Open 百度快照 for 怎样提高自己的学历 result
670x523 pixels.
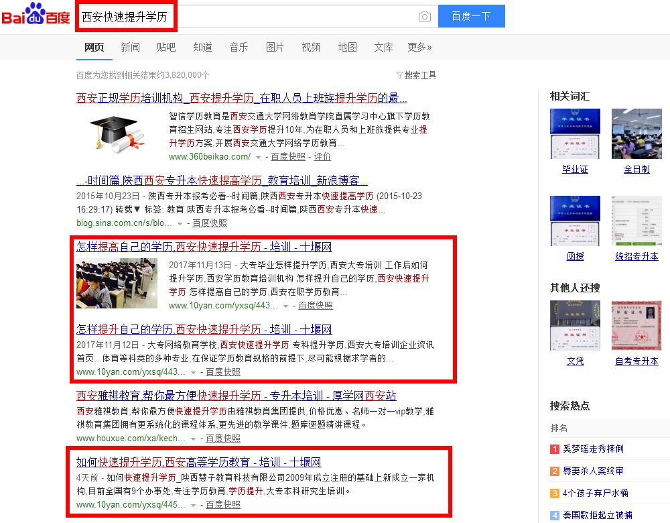point(316,306)
